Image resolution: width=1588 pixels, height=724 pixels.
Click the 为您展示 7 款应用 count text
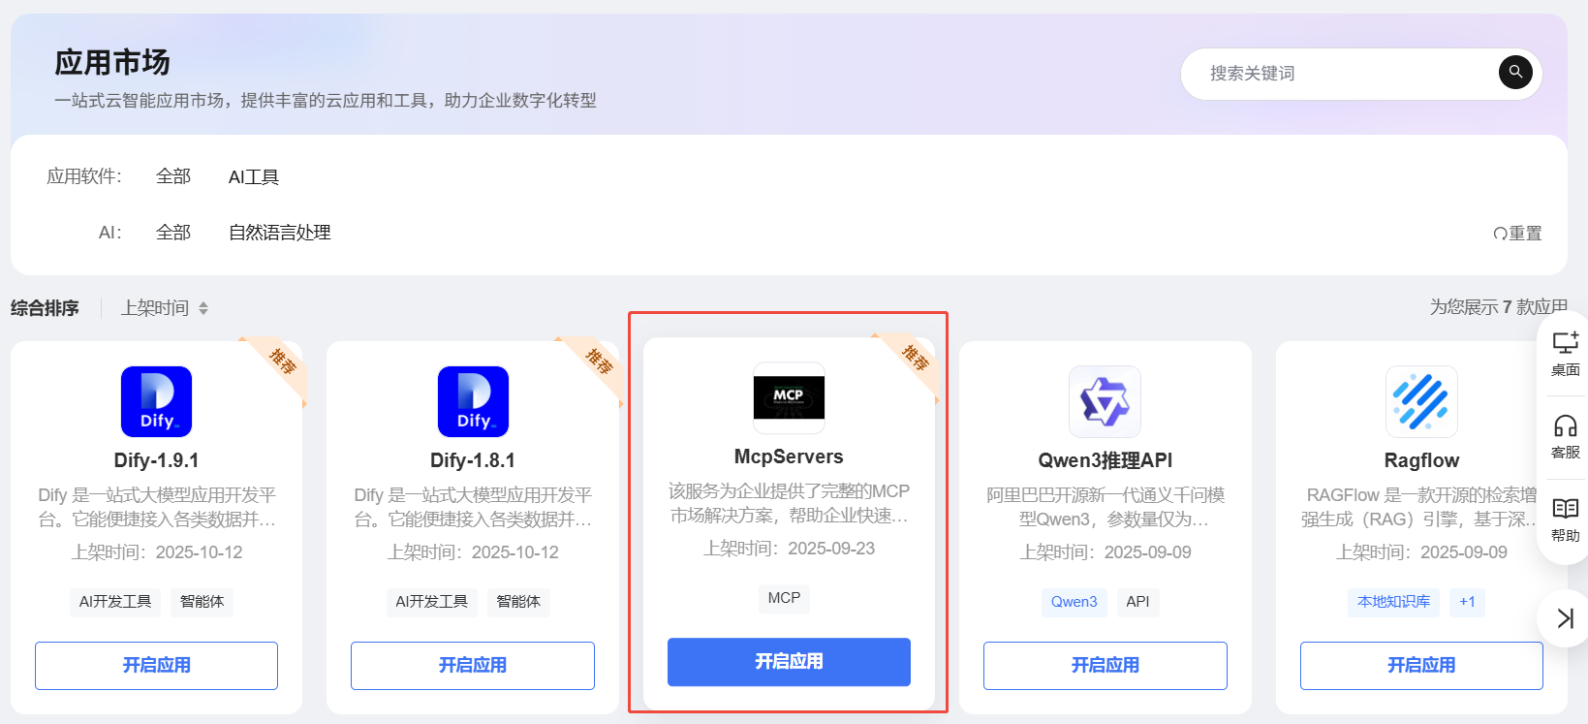coord(1498,307)
